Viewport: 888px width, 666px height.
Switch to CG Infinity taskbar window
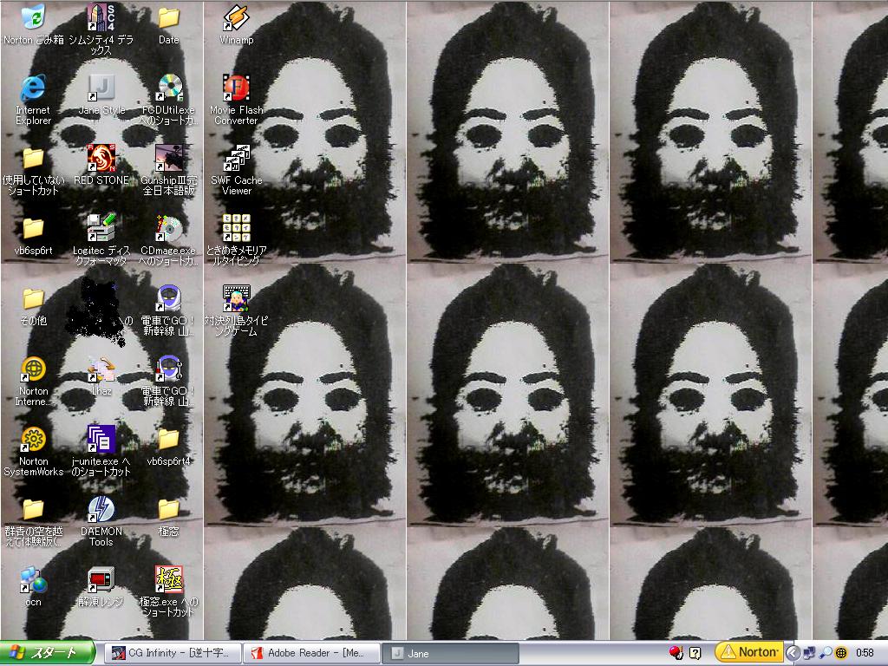173,653
